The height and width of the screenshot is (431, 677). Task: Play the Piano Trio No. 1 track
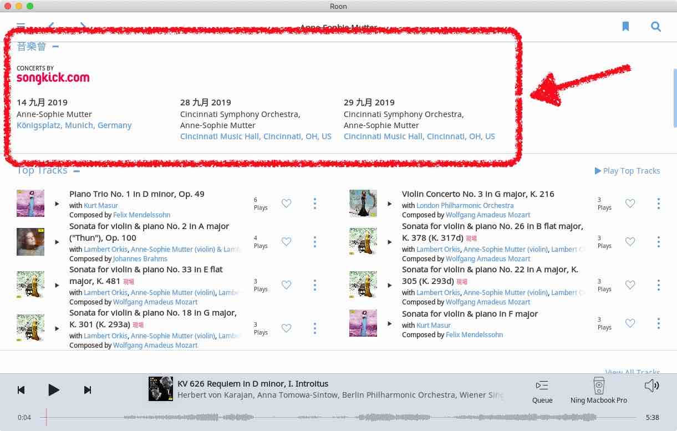(57, 204)
